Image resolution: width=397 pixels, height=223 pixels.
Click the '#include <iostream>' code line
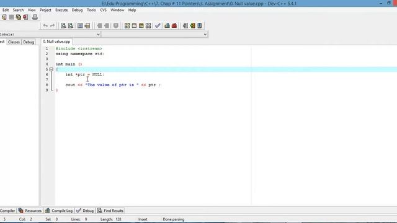(79, 48)
